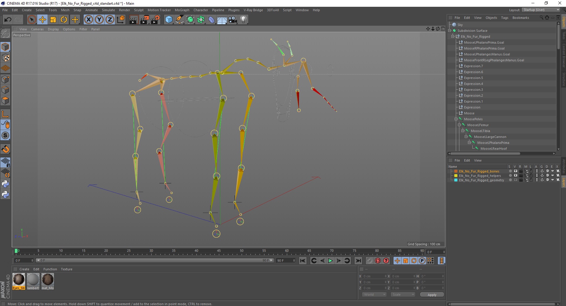Open viewport Display menu
Screen dimensions: 566x306
pyautogui.click(x=53, y=29)
